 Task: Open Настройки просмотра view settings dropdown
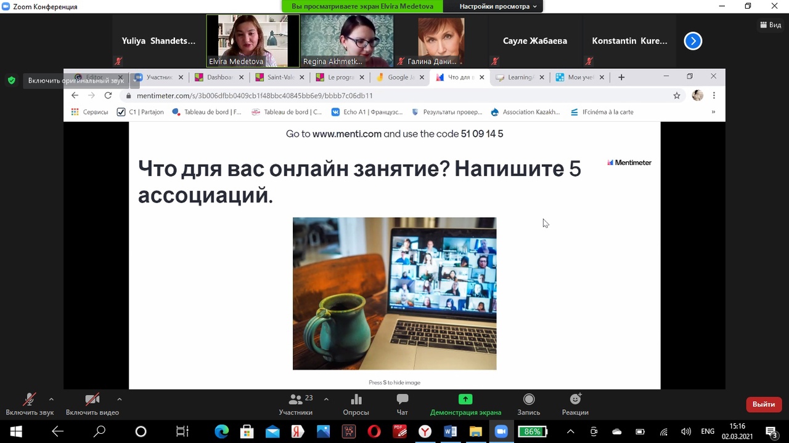[498, 6]
